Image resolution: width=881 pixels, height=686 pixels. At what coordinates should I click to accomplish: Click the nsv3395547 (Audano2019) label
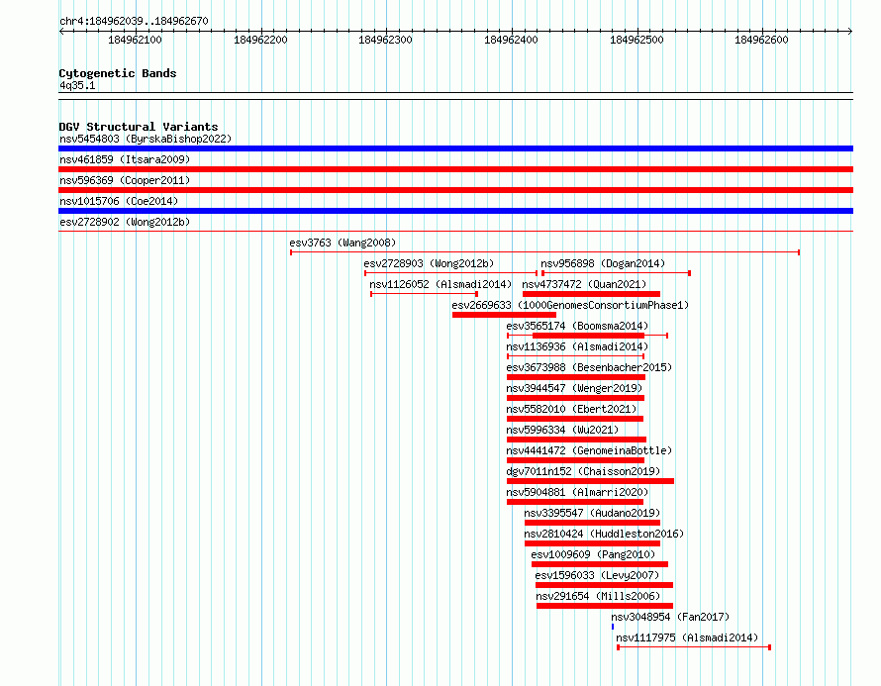pos(592,513)
